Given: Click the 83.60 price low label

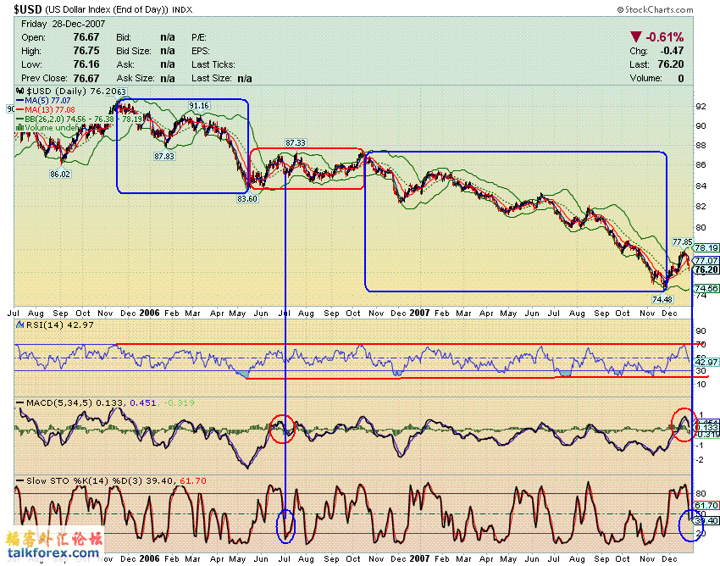Looking at the screenshot, I should (247, 198).
